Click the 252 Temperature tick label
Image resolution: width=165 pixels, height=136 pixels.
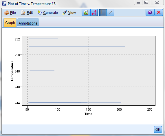click(x=17, y=39)
